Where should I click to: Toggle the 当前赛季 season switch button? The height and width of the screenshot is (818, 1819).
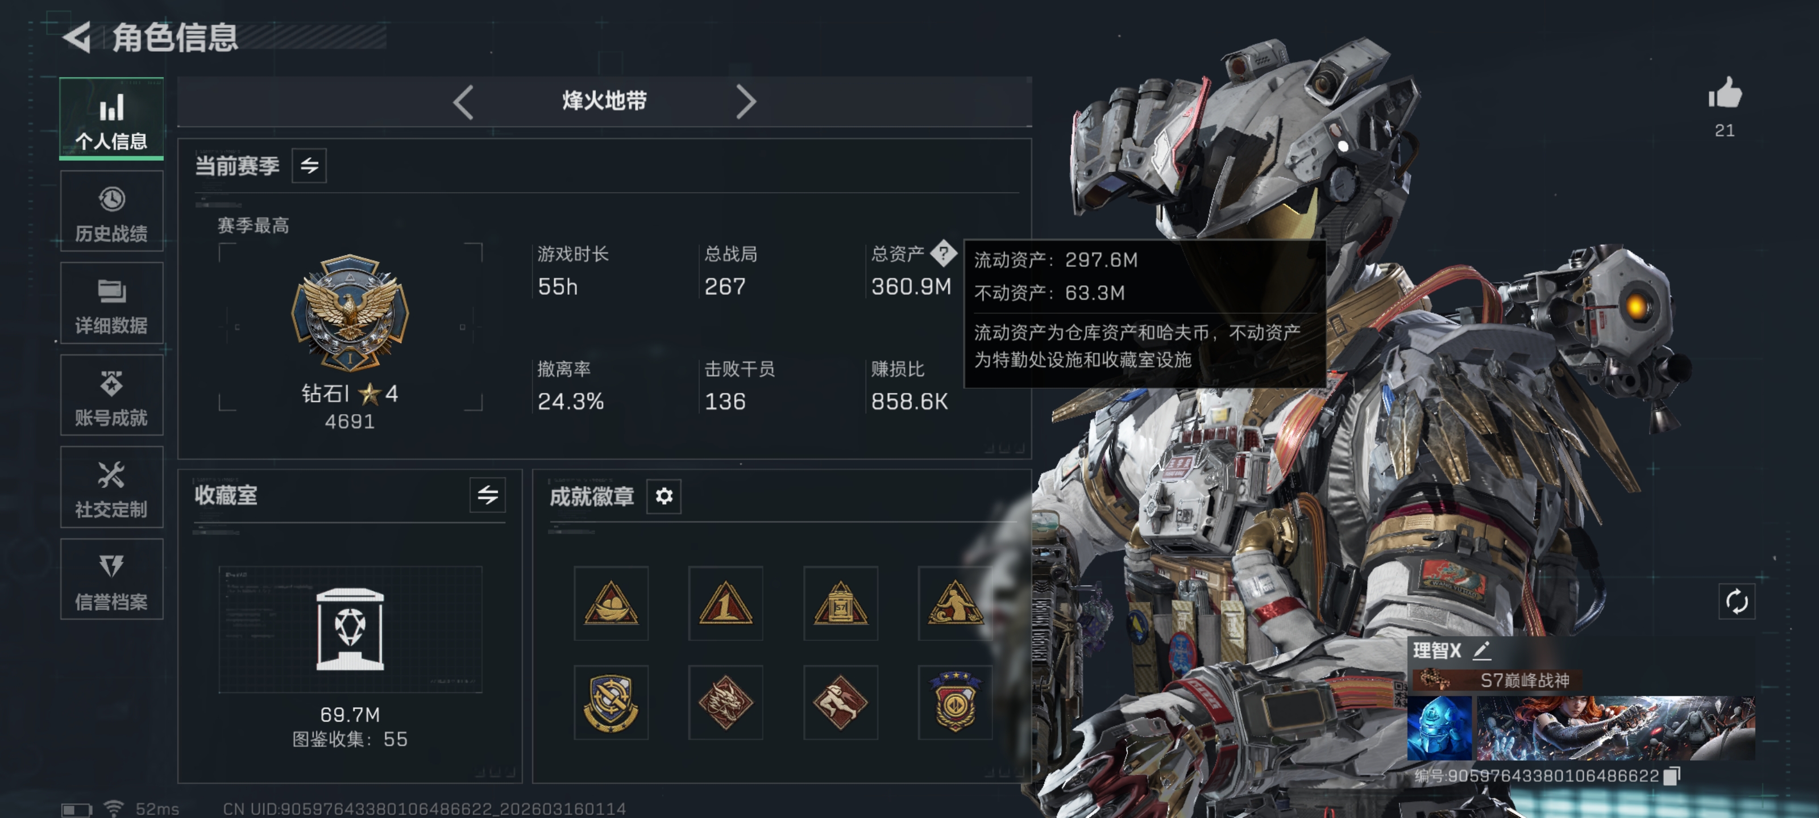[309, 166]
